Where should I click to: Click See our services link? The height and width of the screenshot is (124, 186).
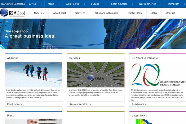pyautogui.click(x=79, y=104)
